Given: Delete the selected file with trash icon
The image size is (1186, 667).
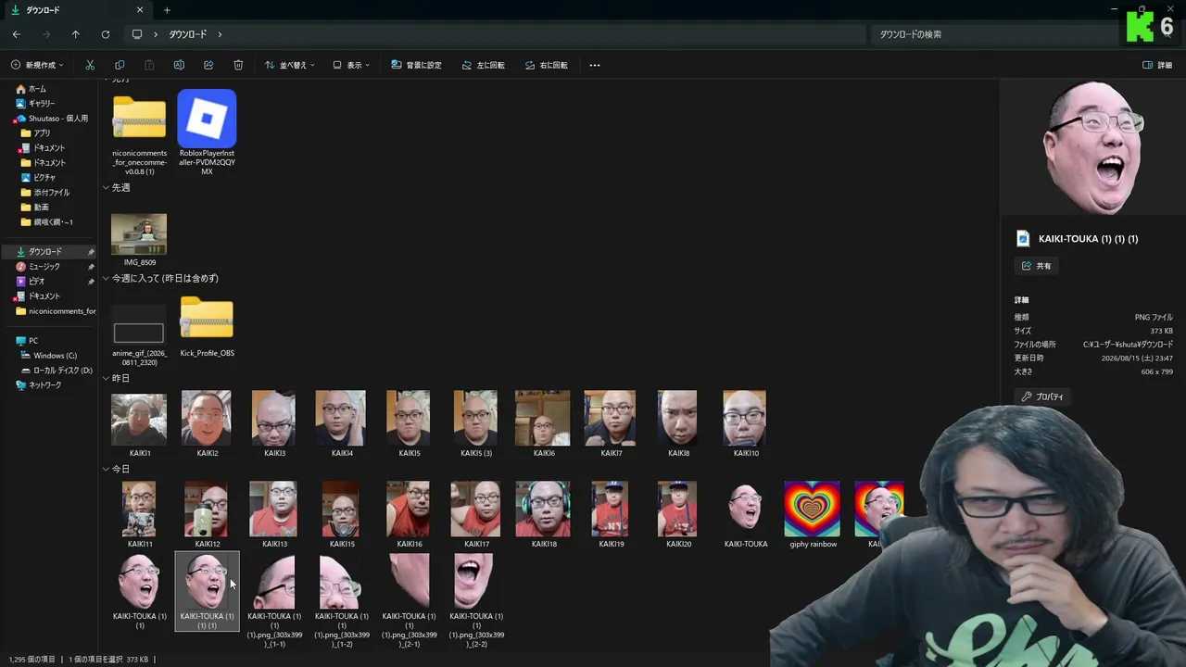Looking at the screenshot, I should pyautogui.click(x=238, y=65).
